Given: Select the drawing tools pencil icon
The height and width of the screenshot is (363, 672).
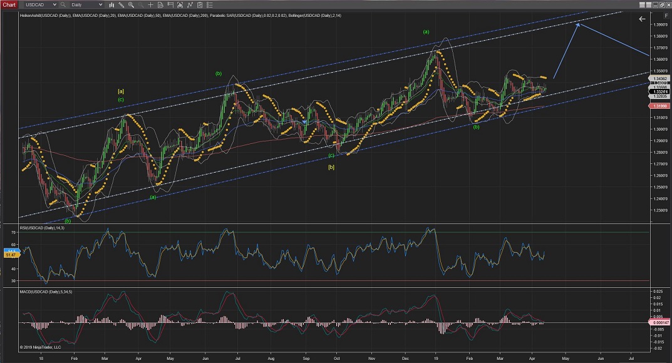Looking at the screenshot, I should (121, 5).
